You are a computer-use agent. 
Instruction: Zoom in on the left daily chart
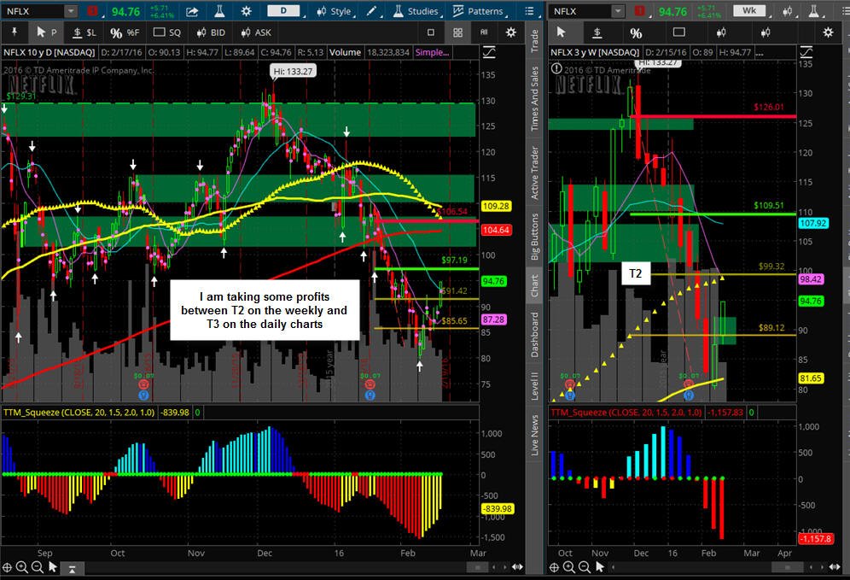coord(21,567)
